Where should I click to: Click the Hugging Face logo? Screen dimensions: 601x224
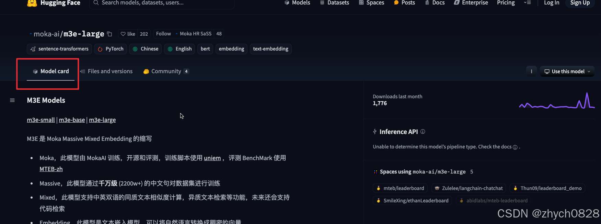point(53,3)
